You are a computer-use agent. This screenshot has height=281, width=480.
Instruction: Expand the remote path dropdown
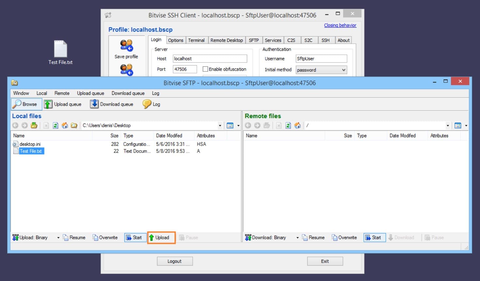click(x=448, y=126)
